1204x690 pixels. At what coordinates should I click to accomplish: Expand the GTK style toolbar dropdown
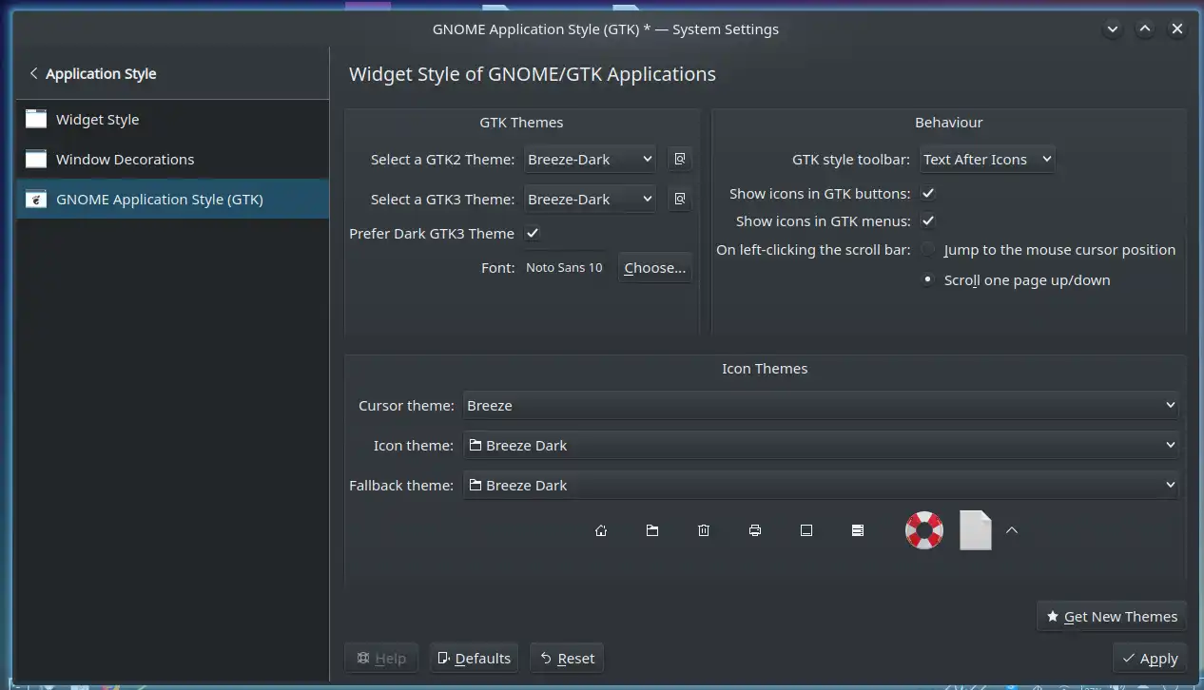(x=987, y=160)
